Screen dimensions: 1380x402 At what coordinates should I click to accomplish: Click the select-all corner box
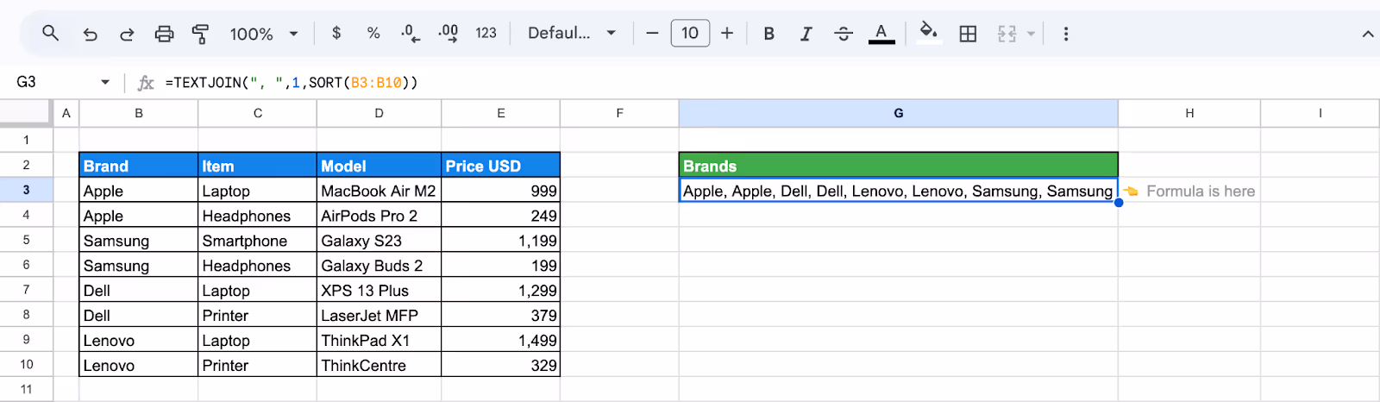tap(26, 112)
